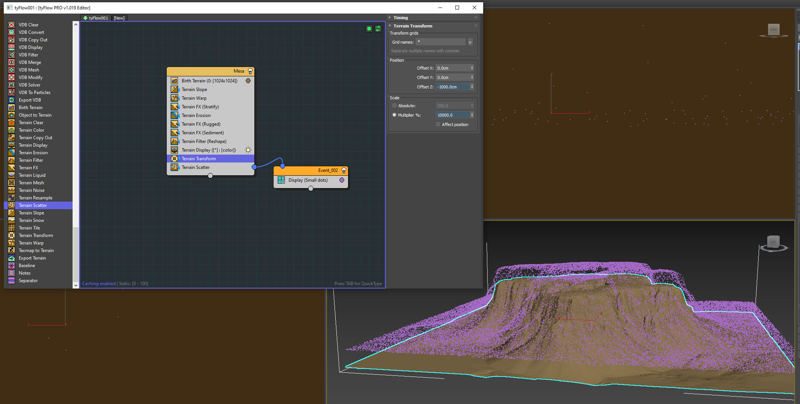
Task: Click the Offset Z spinner arrows
Action: (472, 87)
